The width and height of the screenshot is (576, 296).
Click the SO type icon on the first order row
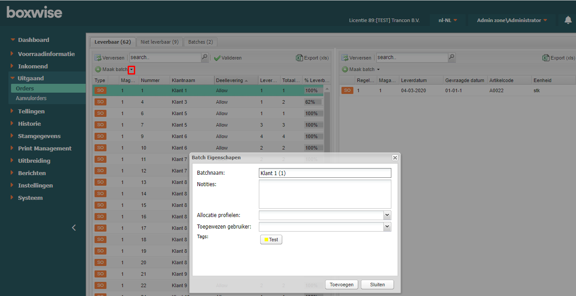100,90
